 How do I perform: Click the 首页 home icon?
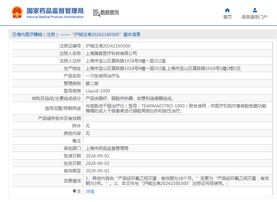227,10
